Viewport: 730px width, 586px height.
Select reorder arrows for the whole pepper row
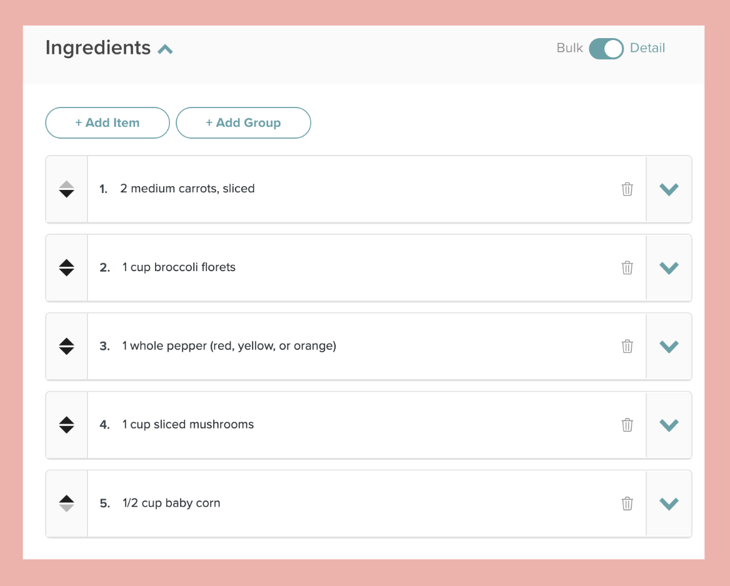coord(66,346)
